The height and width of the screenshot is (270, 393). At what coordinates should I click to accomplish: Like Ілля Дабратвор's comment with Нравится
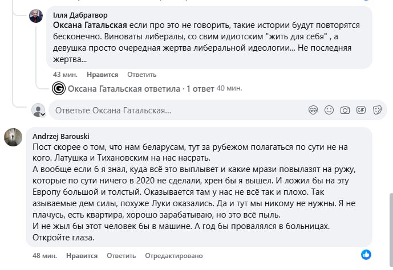pos(102,75)
